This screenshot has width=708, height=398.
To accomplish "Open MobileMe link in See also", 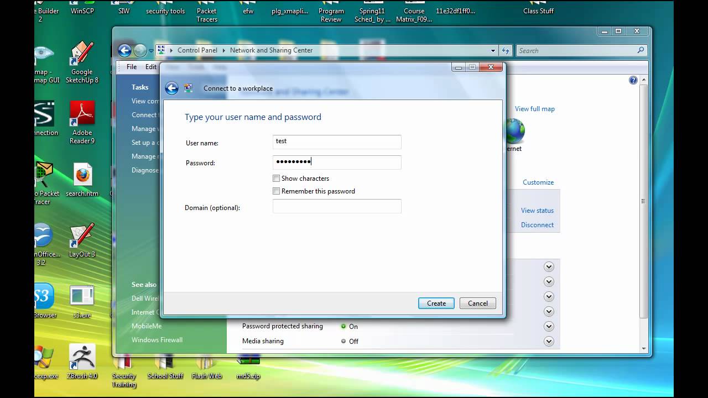I will (146, 326).
